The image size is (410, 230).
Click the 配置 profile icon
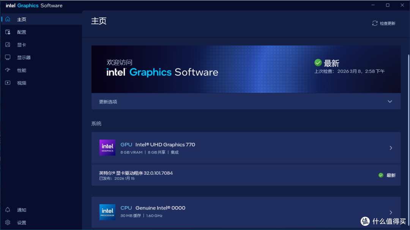click(x=8, y=32)
